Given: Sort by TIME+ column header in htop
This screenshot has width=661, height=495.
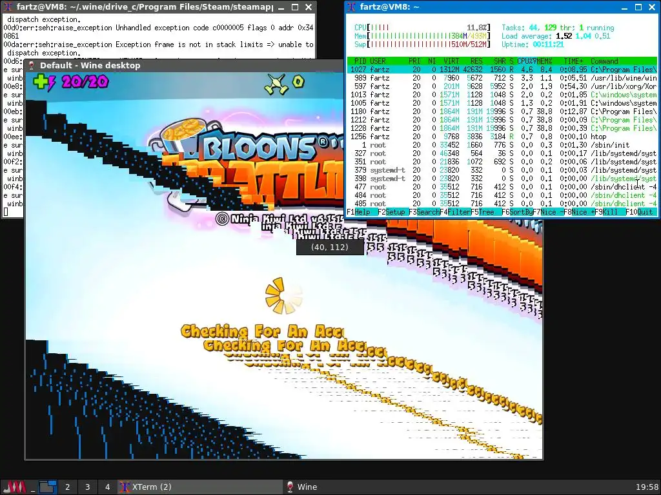Looking at the screenshot, I should click(x=573, y=61).
